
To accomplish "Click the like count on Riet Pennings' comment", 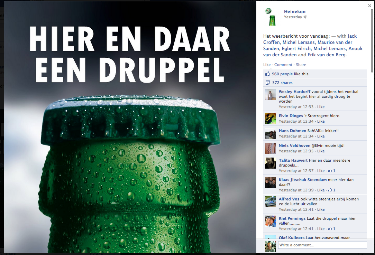I will 332,229.
